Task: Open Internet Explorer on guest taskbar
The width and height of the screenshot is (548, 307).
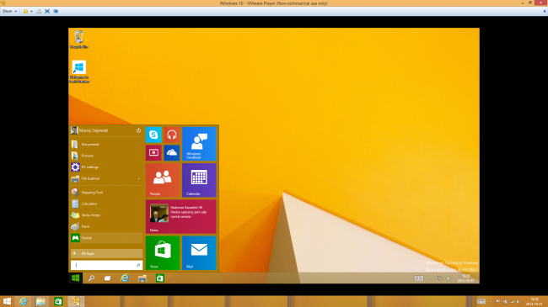Action: 125,278
